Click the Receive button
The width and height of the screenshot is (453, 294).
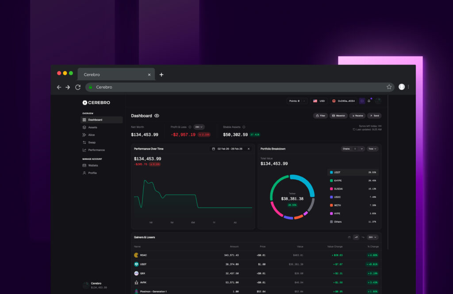click(357, 116)
